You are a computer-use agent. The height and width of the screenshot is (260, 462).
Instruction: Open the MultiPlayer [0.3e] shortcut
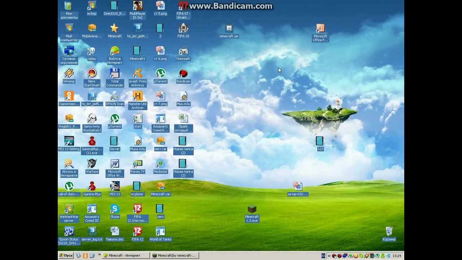138,6
